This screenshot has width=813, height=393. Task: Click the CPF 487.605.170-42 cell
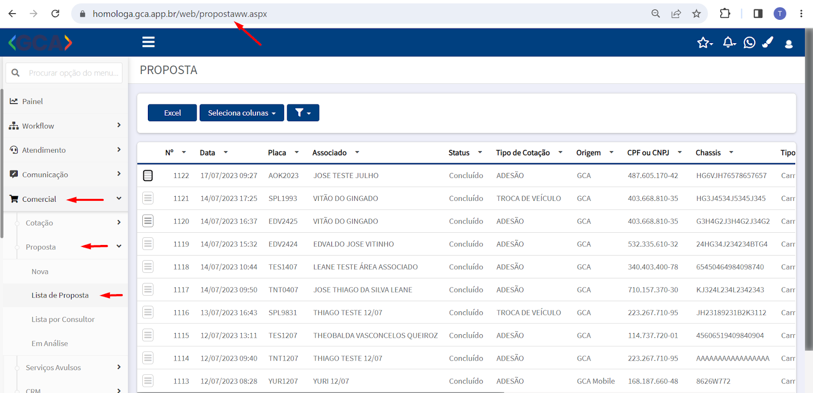tap(653, 175)
